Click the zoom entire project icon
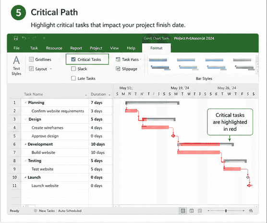 [251, 211]
